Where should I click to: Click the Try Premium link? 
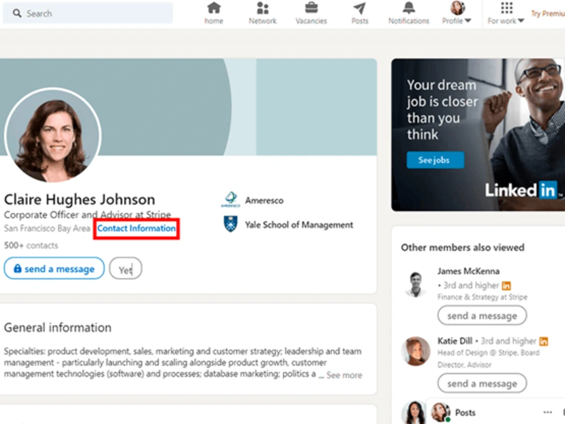click(x=547, y=14)
